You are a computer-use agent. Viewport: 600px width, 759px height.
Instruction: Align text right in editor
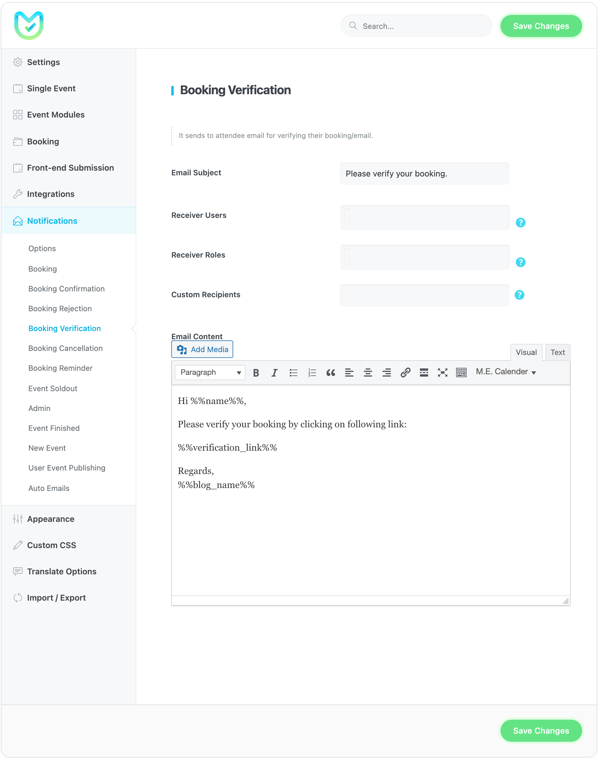pos(386,372)
